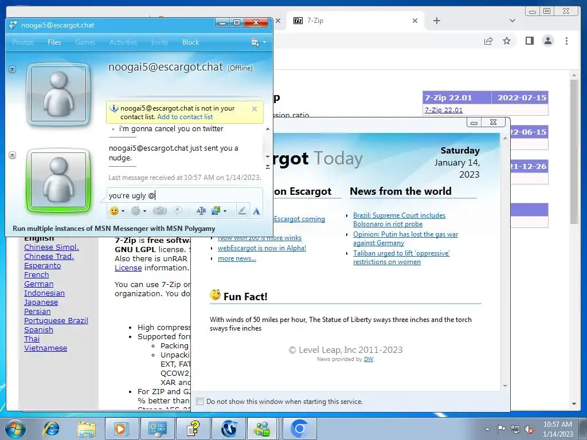Click the chat history scroll up arrow
587x440 pixels.
point(268,129)
